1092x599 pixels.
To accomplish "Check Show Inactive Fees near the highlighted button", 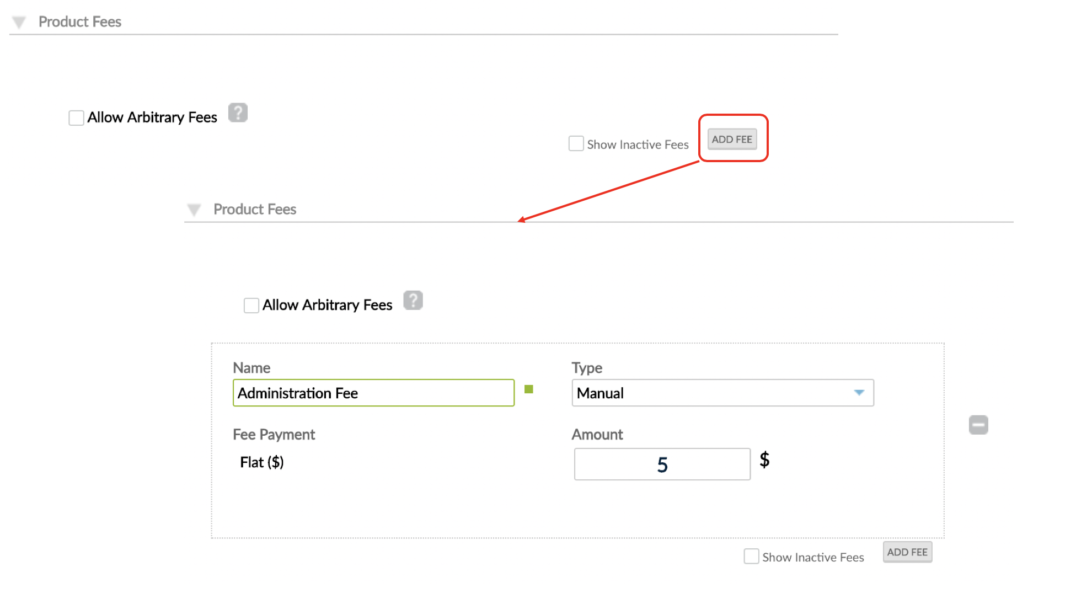I will point(576,143).
